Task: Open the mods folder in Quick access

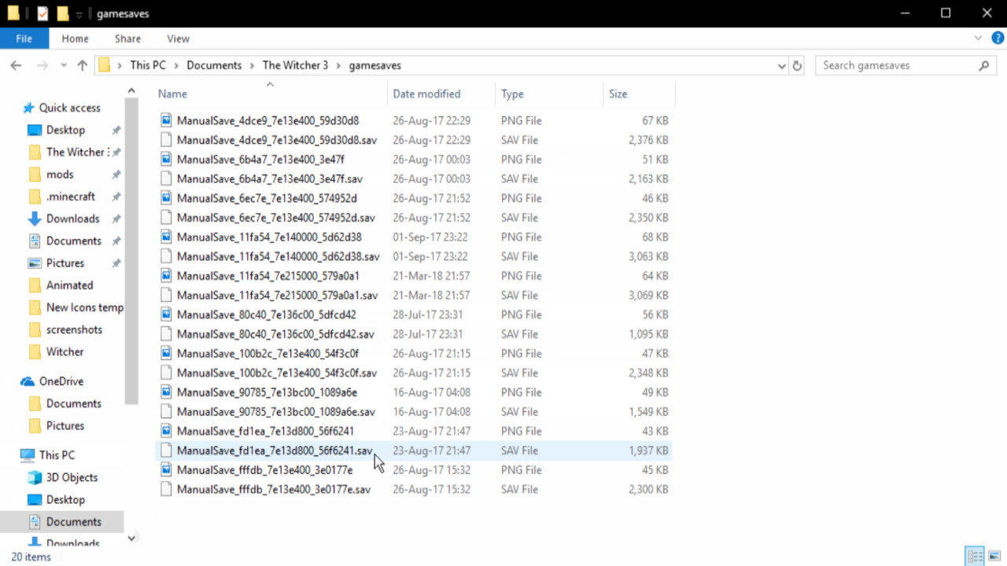Action: [x=60, y=174]
